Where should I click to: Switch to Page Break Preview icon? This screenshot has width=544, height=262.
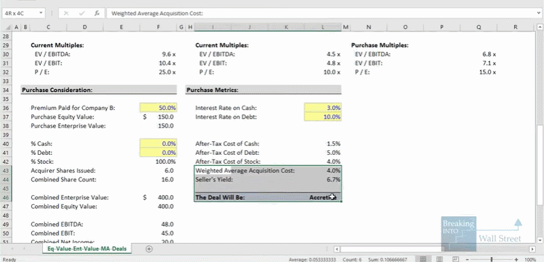456,259
